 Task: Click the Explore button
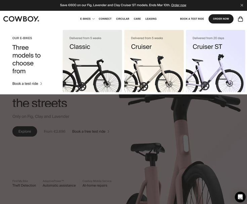click(25, 131)
